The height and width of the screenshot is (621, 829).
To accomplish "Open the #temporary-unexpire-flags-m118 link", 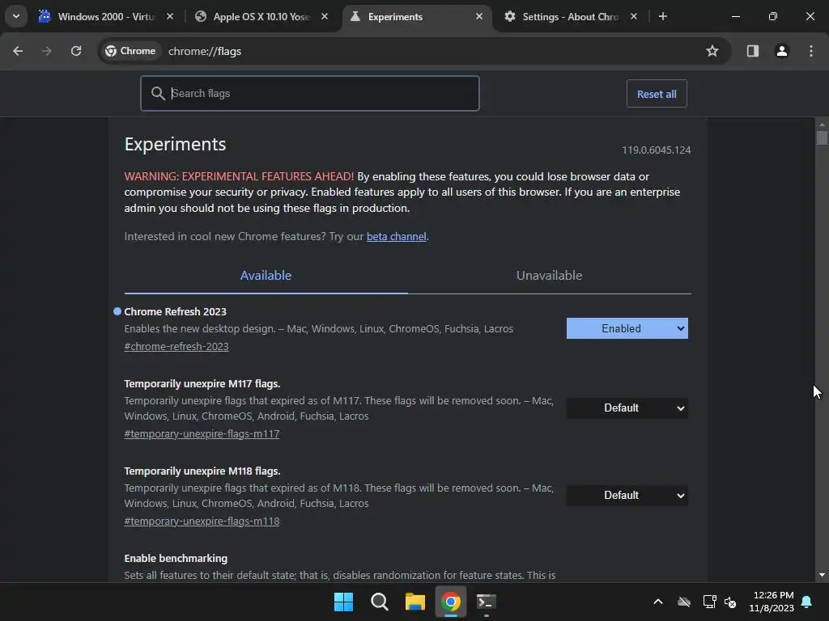I will click(x=202, y=522).
